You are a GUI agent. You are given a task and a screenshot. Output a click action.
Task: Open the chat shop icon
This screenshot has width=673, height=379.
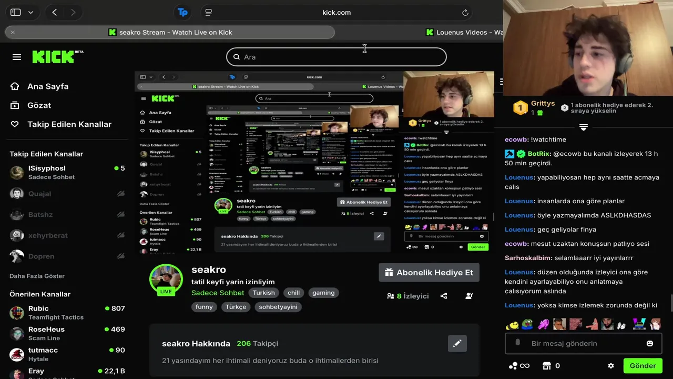point(546,366)
